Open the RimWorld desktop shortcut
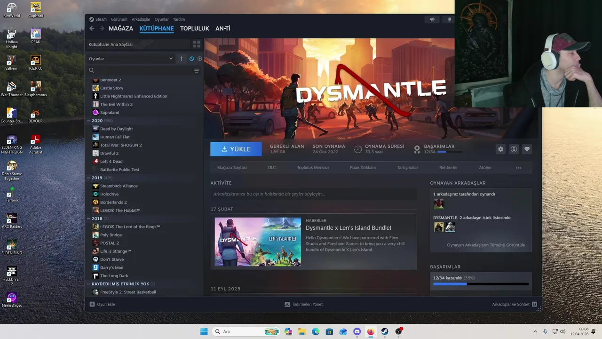Screen dimensions: 602x339 pyautogui.click(x=12, y=10)
